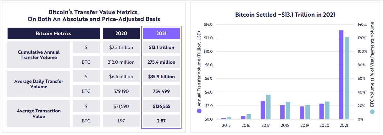Click the chart title Bitcoin Settled ~$13.1 Trillion
Viewport: 383px width, 135px height.
click(x=285, y=15)
